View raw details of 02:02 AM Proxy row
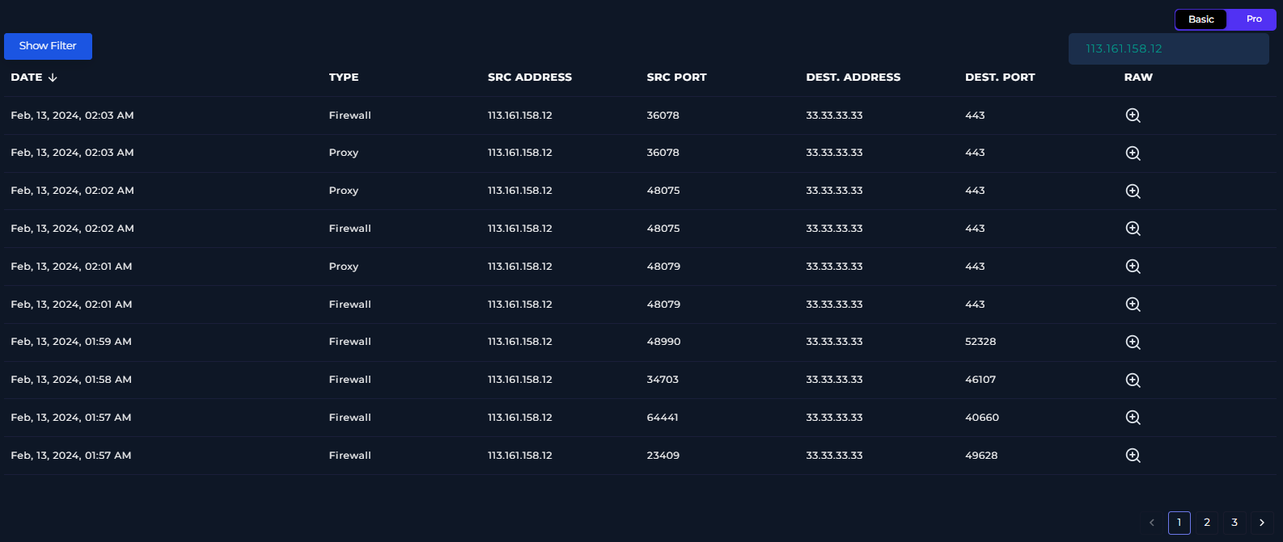This screenshot has height=542, width=1283. (x=1133, y=191)
